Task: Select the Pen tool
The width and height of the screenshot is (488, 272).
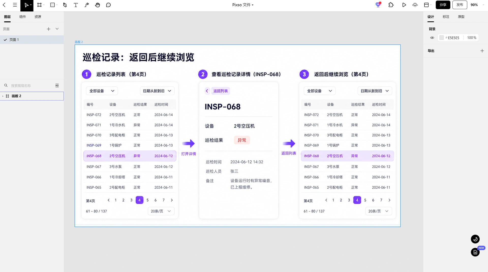Action: point(65,5)
